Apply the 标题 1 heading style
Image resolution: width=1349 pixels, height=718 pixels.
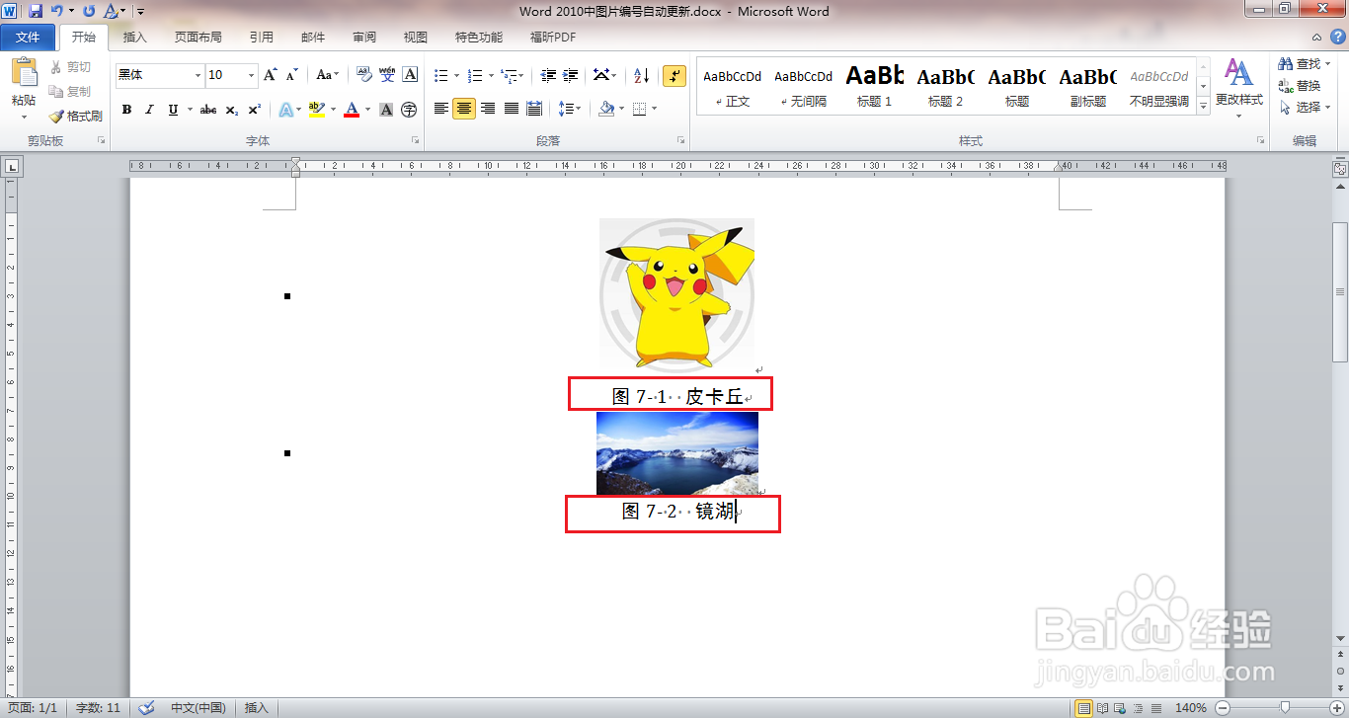(x=875, y=86)
